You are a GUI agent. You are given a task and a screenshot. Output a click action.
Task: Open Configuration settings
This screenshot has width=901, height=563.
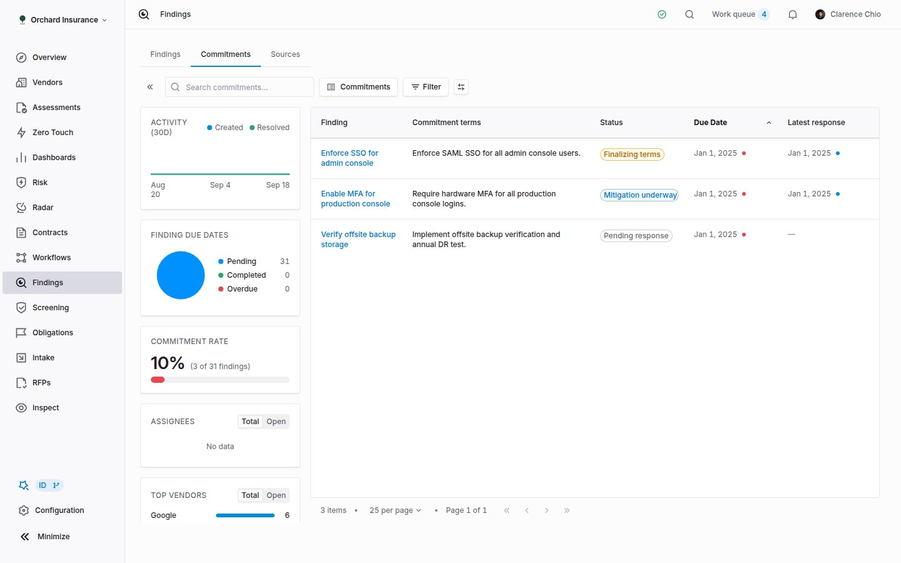tap(62, 510)
